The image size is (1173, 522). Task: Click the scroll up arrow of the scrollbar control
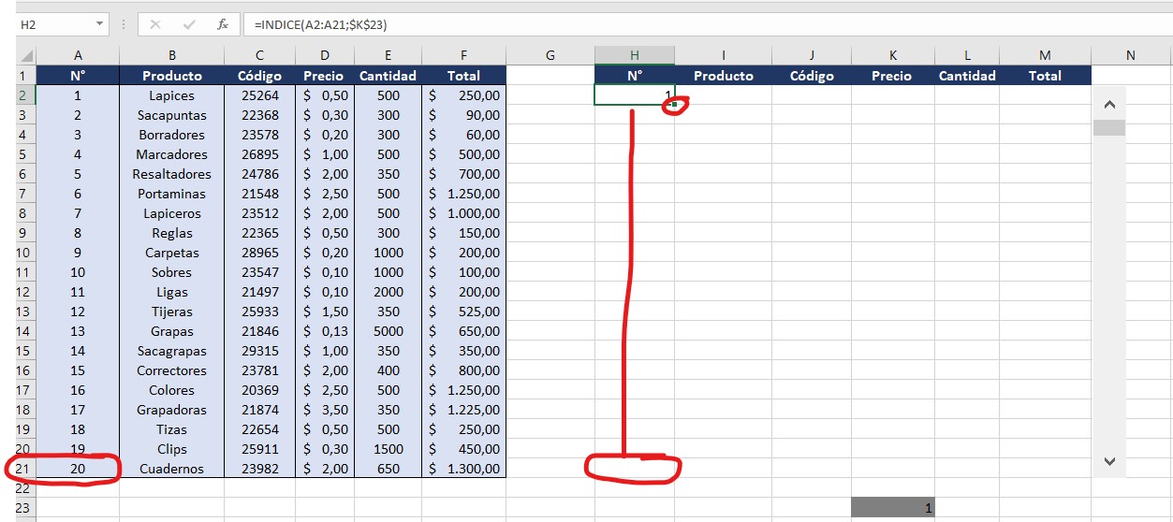pyautogui.click(x=1109, y=105)
